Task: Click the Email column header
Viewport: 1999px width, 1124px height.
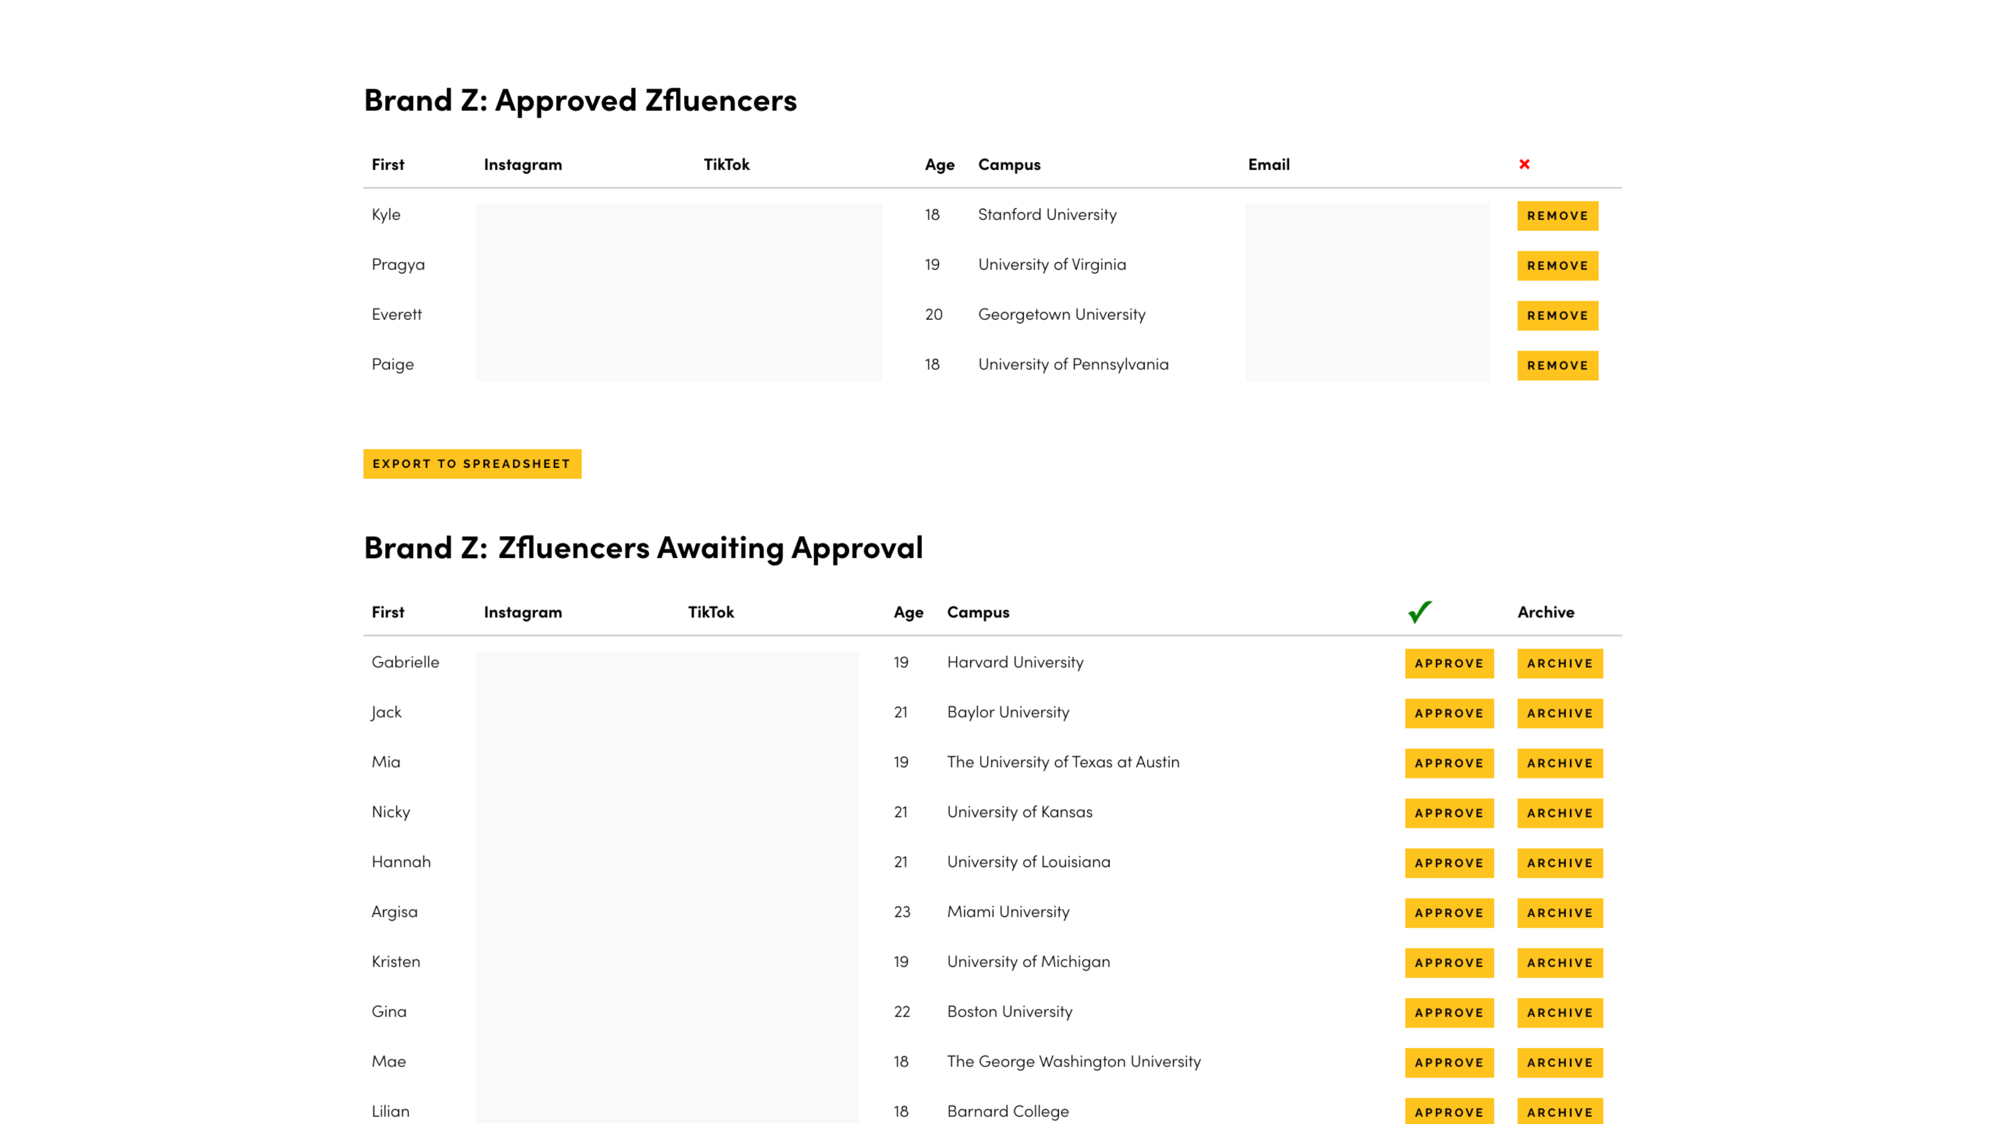Action: pyautogui.click(x=1269, y=164)
